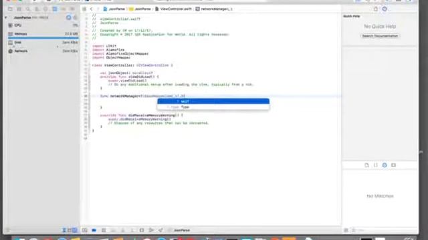Click the 'No Quick Help' label
428x240 pixels.
(380, 27)
